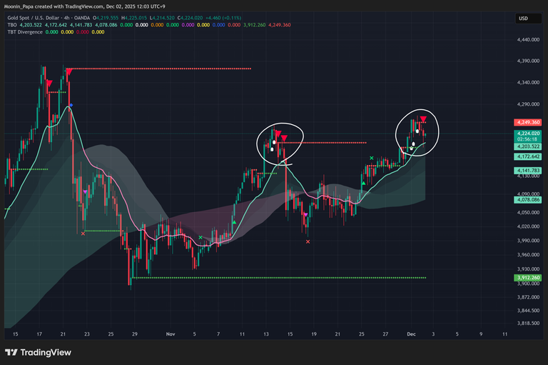The width and height of the screenshot is (548, 365).
Task: Click the blue diamond marker near Oct 21 peak
Action: (70, 105)
